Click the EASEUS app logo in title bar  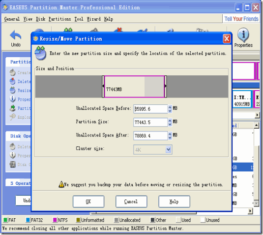pos(5,7)
